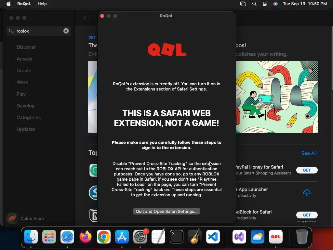The width and height of the screenshot is (333, 250).
Task: Open Google Chrome from the Dock
Action: pos(104,237)
